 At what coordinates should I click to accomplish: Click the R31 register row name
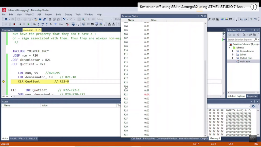click(x=126, y=135)
